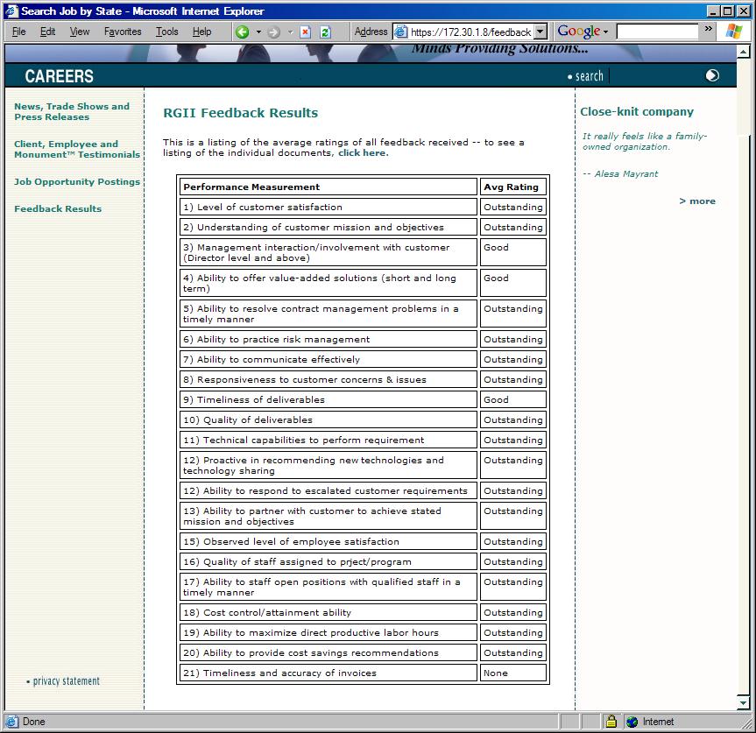Click the search go arrow icon
Viewport: 756px width, 733px height.
(712, 75)
